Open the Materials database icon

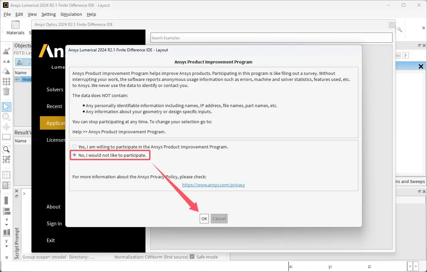(15, 28)
